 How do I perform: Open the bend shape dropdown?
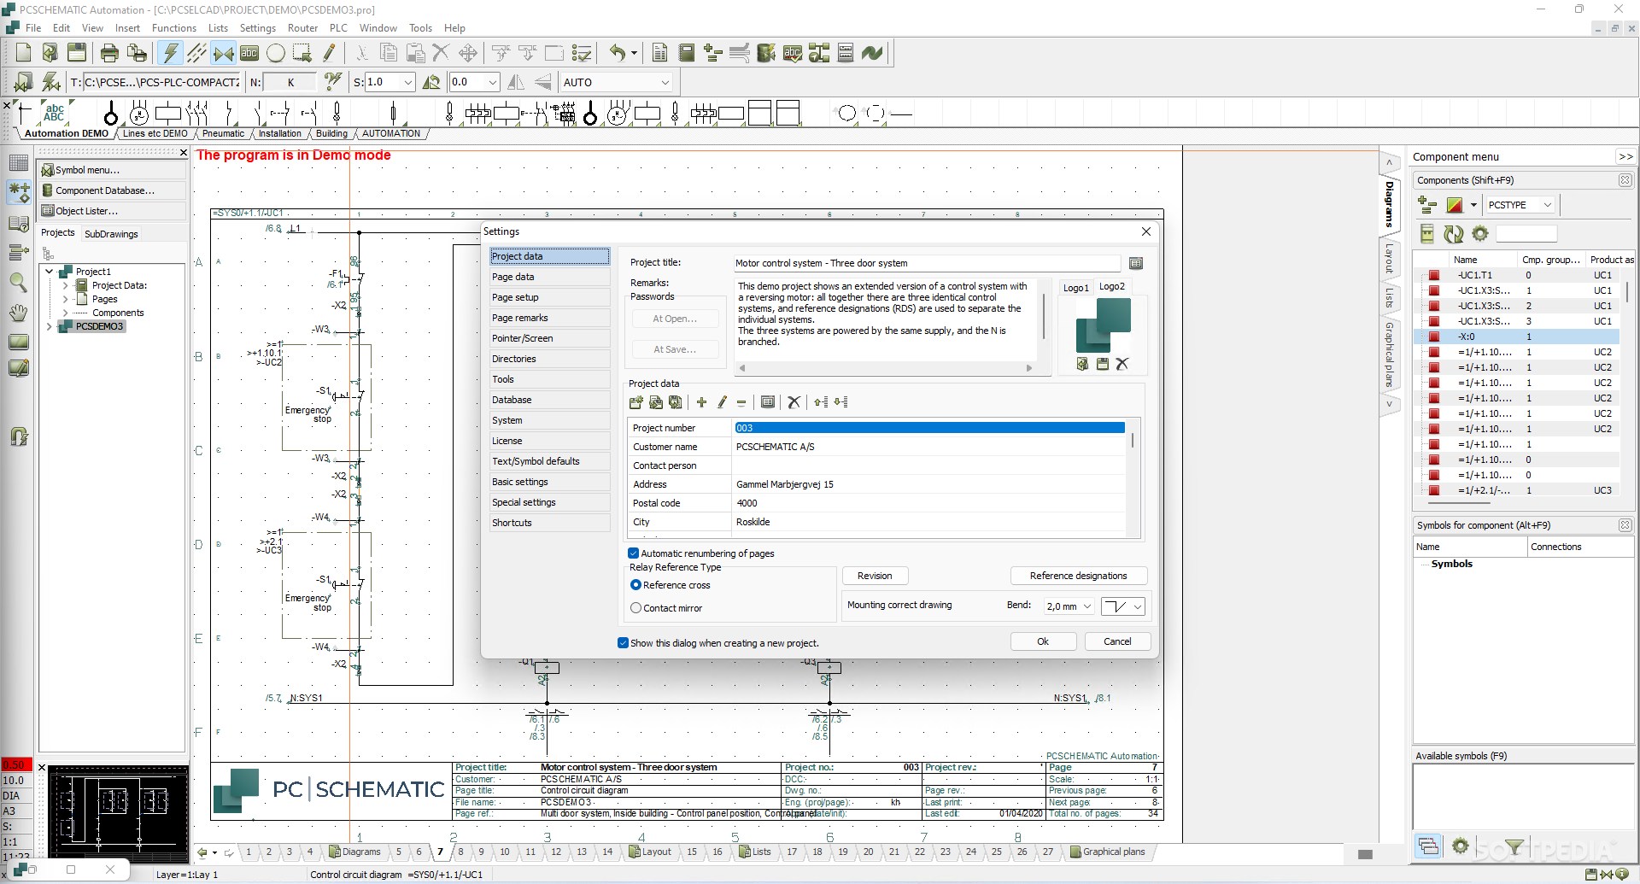click(1137, 606)
